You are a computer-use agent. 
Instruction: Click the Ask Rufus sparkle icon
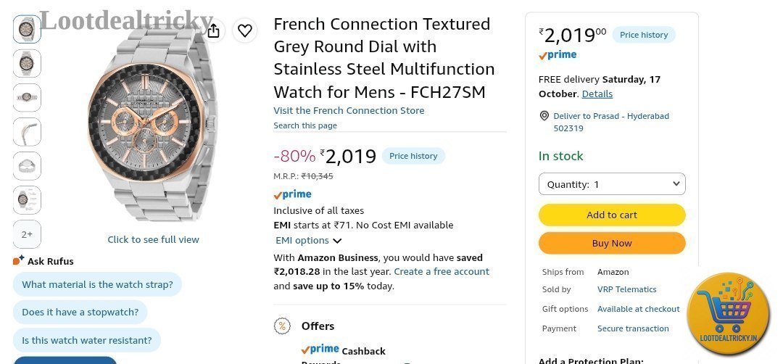[18, 260]
